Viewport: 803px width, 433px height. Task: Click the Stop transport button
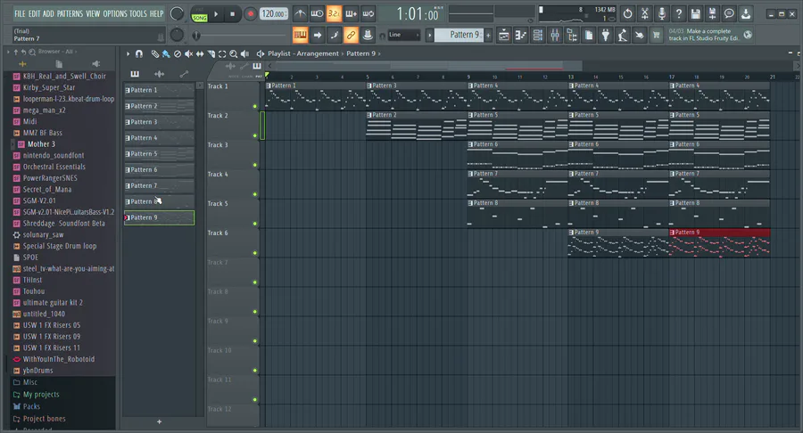233,14
